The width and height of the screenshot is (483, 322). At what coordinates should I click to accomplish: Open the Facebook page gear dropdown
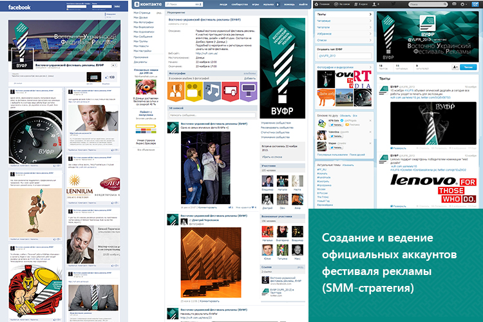tap(114, 65)
